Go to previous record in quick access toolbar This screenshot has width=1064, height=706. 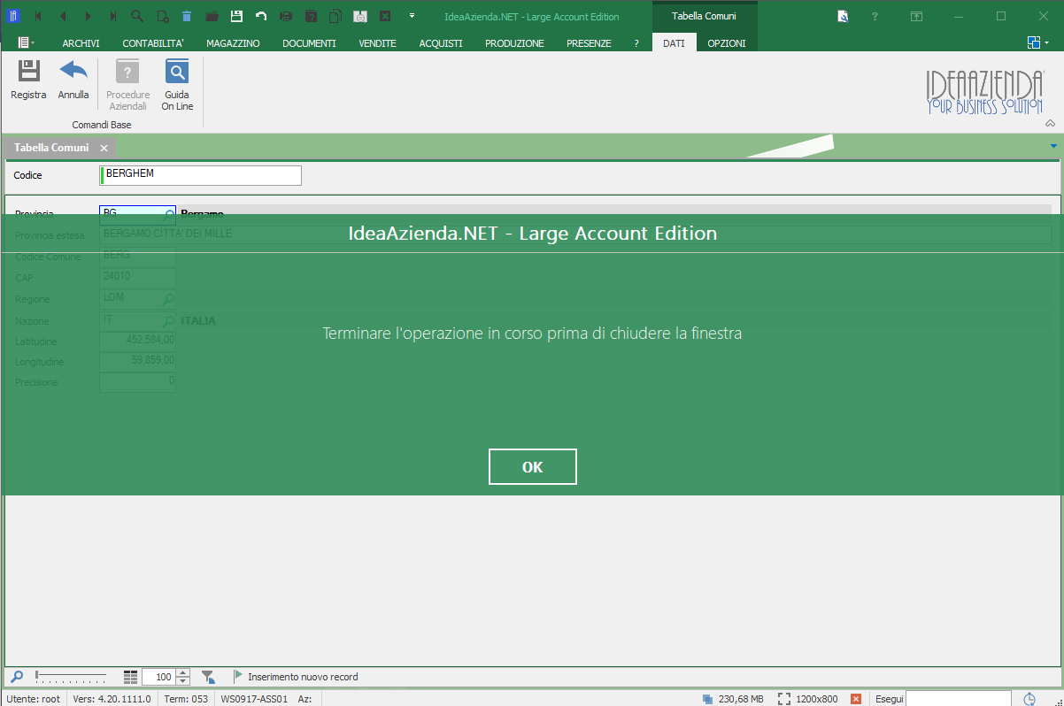click(63, 16)
